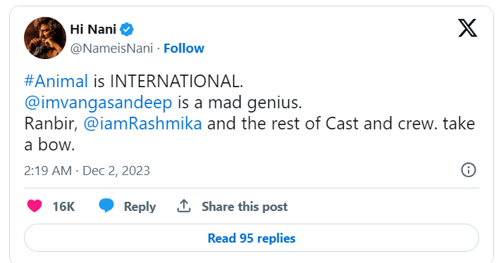501x263 pixels.
Task: Open Hi Nani's profile picture
Action: click(x=45, y=38)
